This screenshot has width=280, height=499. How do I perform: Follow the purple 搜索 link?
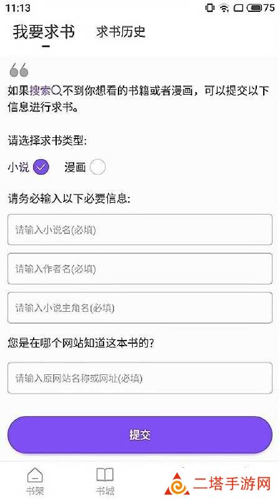(40, 91)
